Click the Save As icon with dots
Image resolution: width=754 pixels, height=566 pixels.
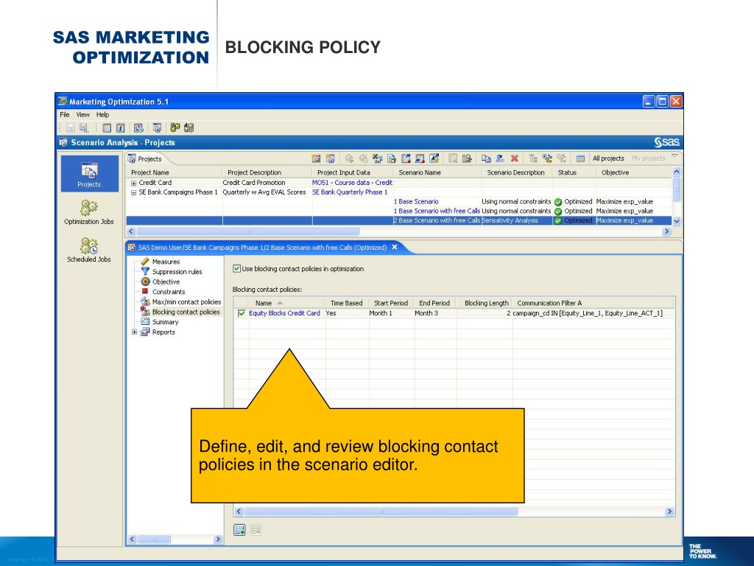[x=84, y=128]
